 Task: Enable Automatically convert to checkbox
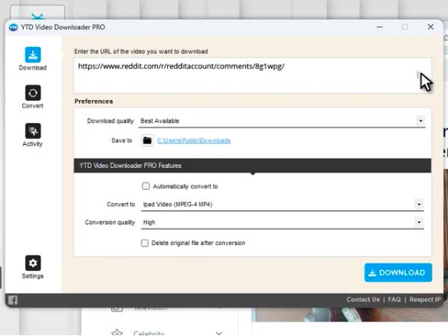[x=146, y=186]
